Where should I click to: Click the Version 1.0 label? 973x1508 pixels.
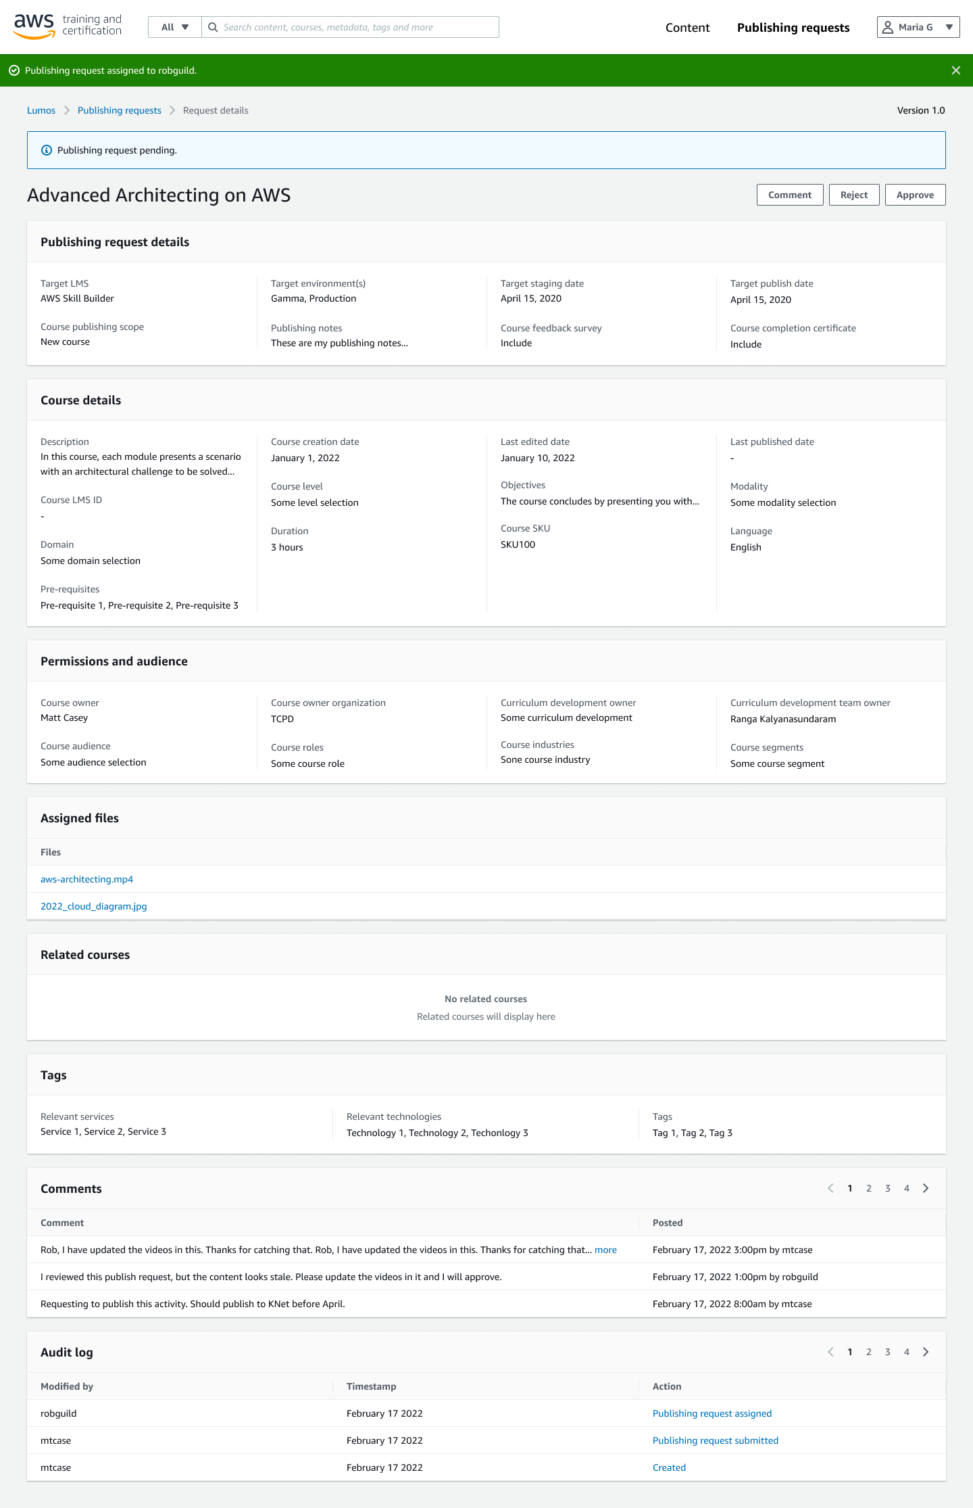[x=921, y=110]
